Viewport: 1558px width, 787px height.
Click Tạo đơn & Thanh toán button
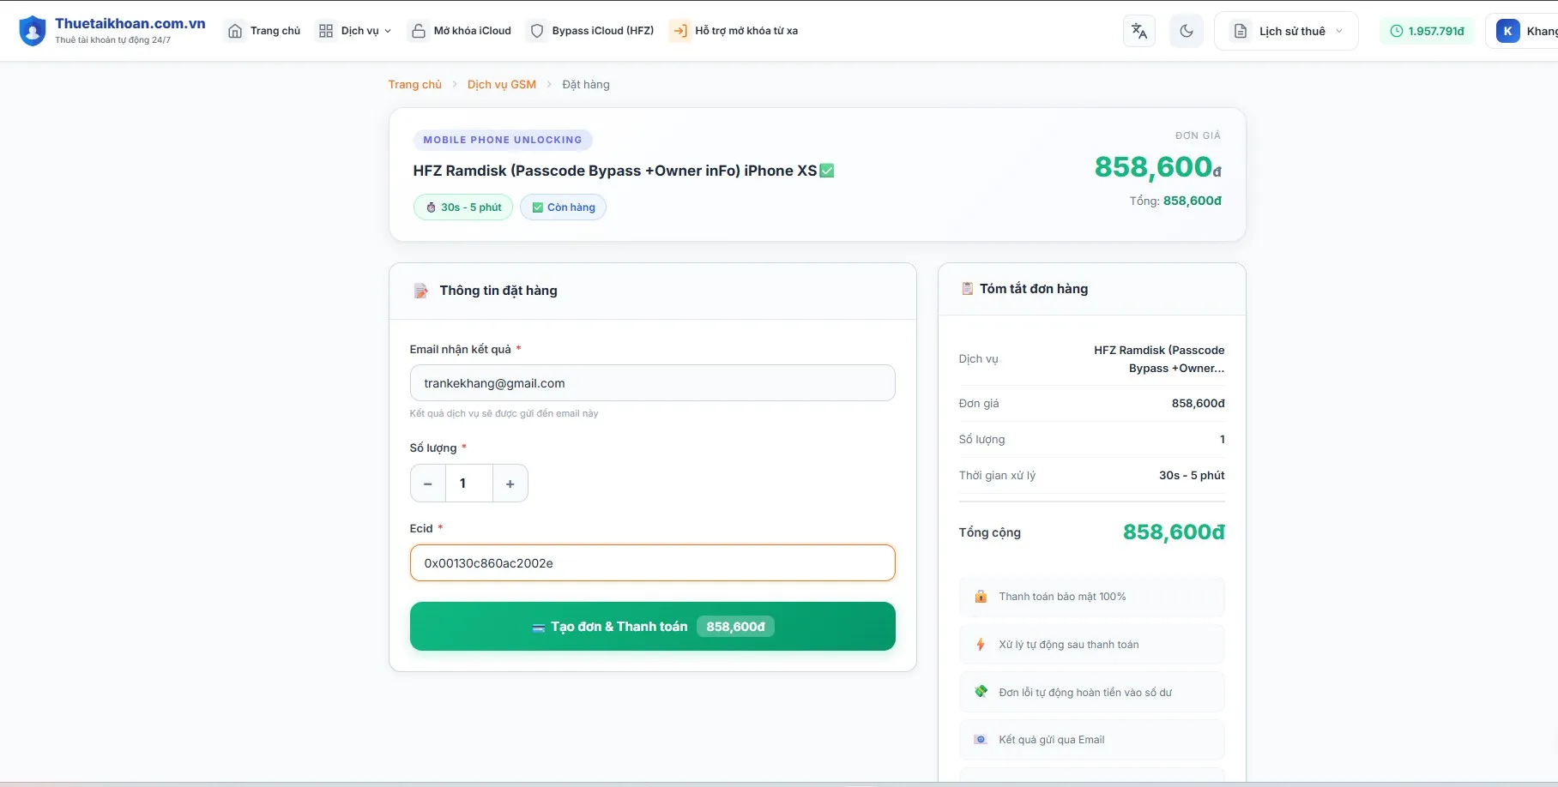[x=652, y=627]
